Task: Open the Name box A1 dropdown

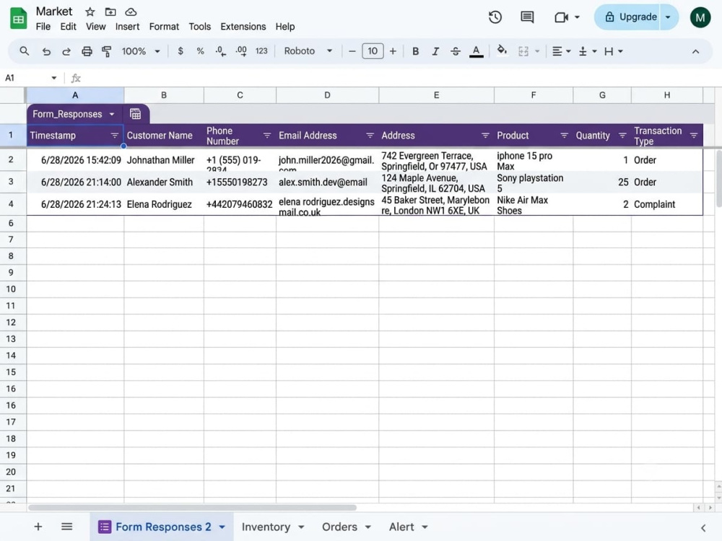Action: [54, 78]
